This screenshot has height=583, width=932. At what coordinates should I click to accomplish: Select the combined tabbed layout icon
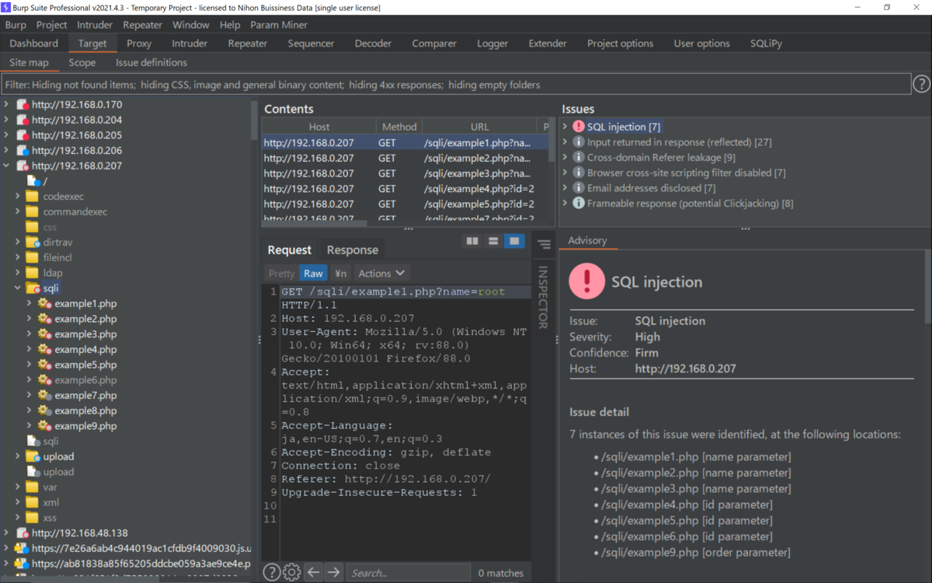pos(514,242)
